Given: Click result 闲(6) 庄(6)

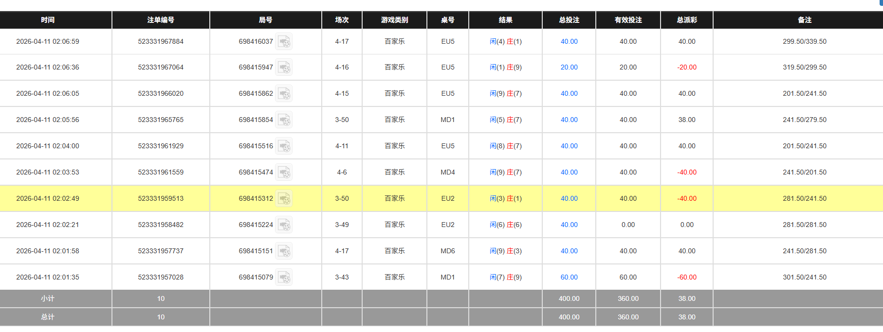Looking at the screenshot, I should coord(505,225).
